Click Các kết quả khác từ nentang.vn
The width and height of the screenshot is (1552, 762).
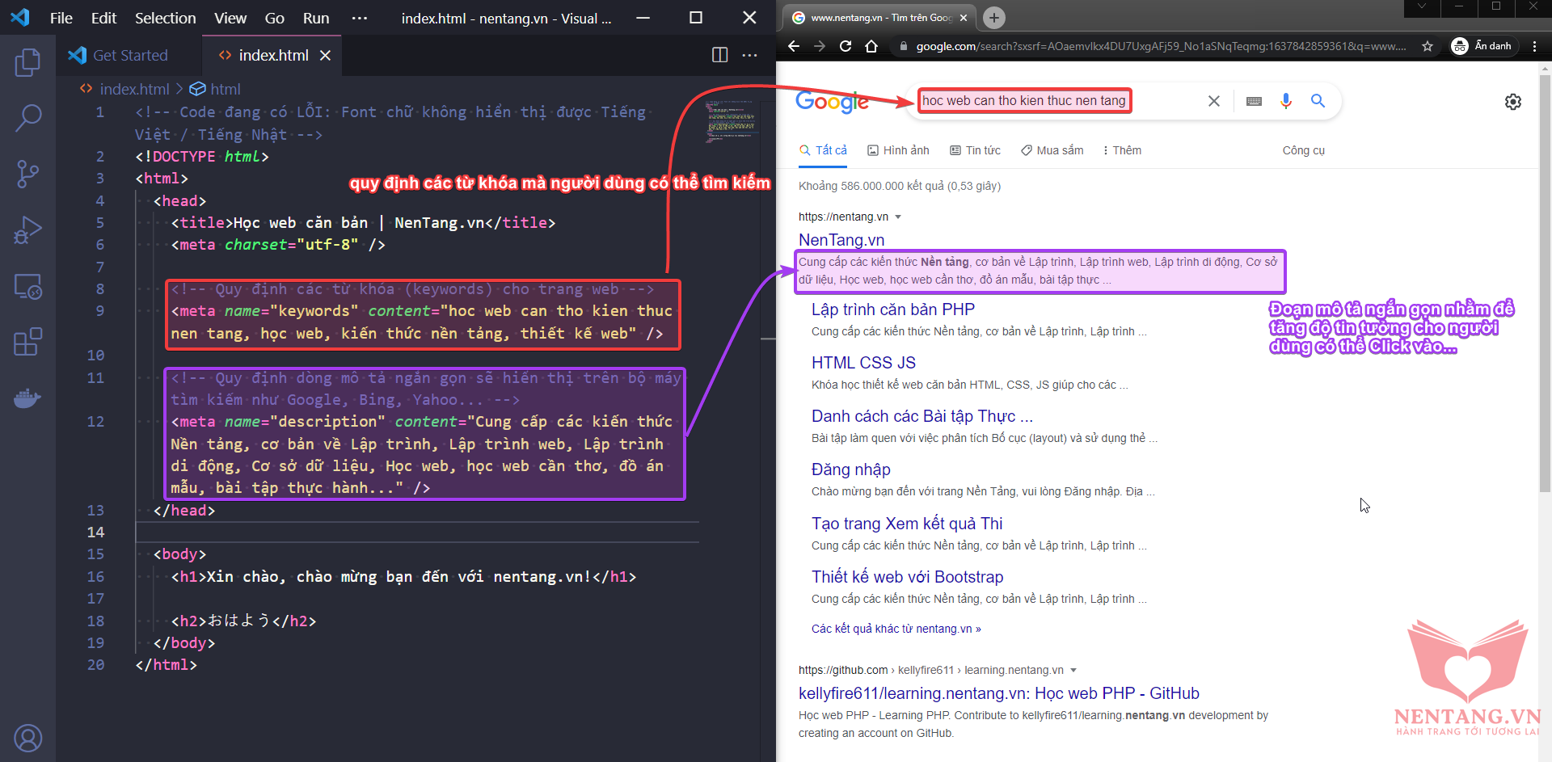pos(896,629)
